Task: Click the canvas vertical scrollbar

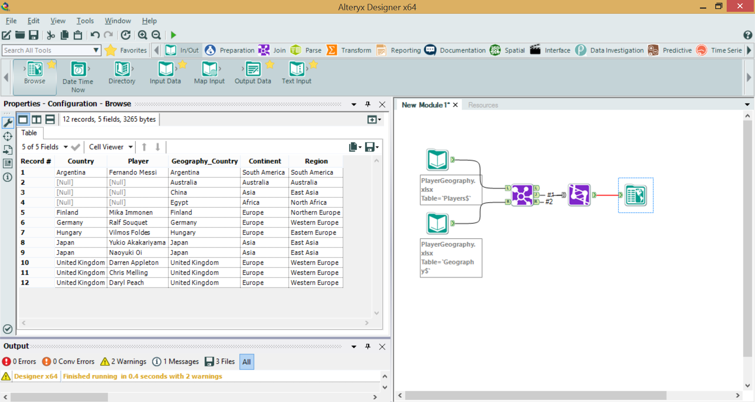Action: coord(747,238)
